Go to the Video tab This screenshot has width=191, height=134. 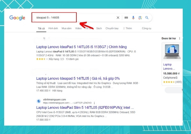click(78, 28)
